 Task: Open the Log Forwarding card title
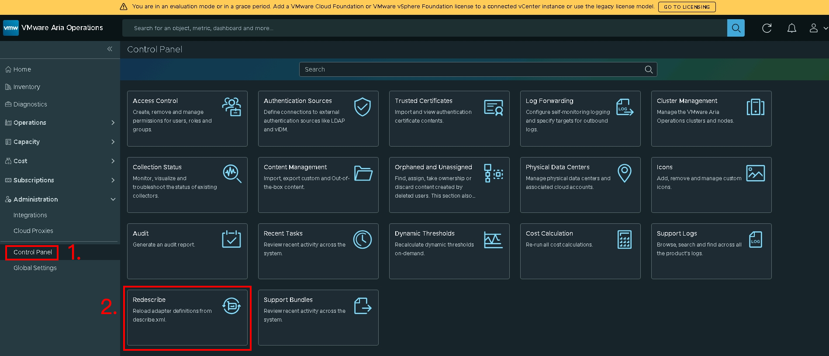point(549,101)
